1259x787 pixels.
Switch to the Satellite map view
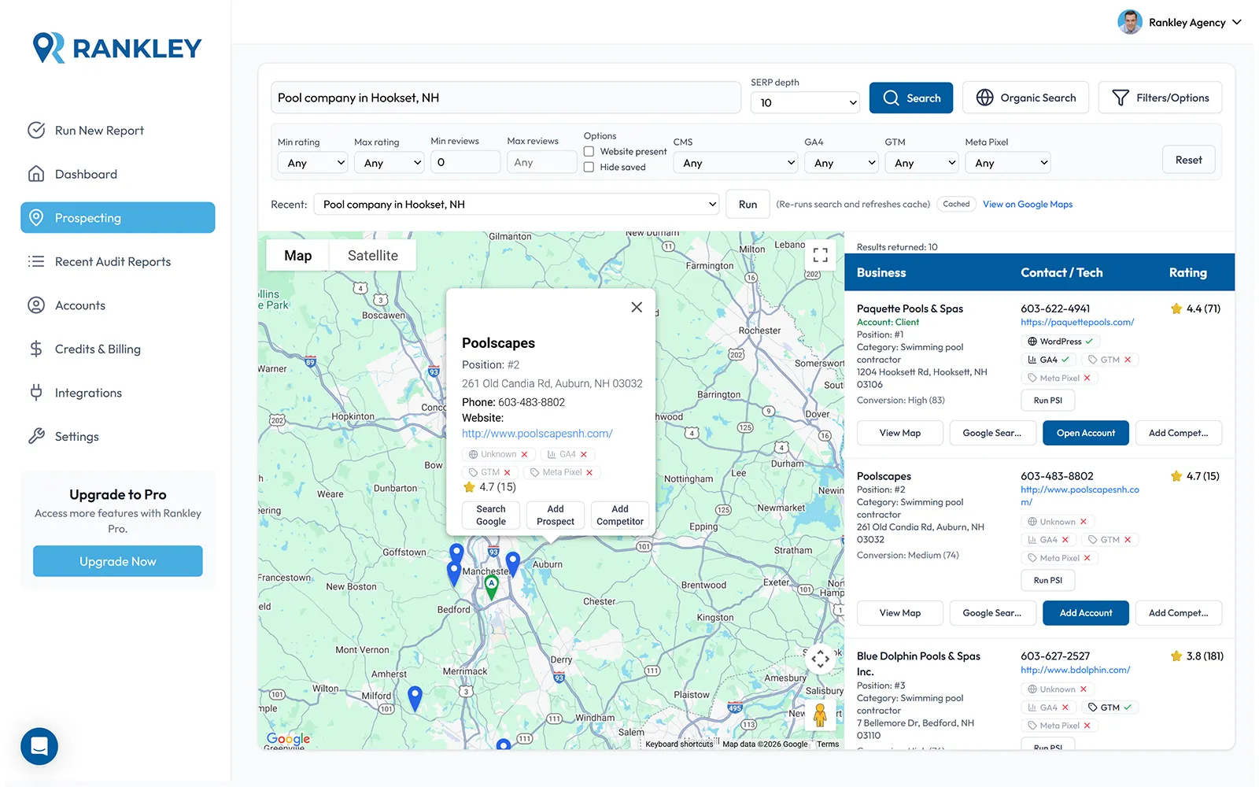click(x=371, y=254)
